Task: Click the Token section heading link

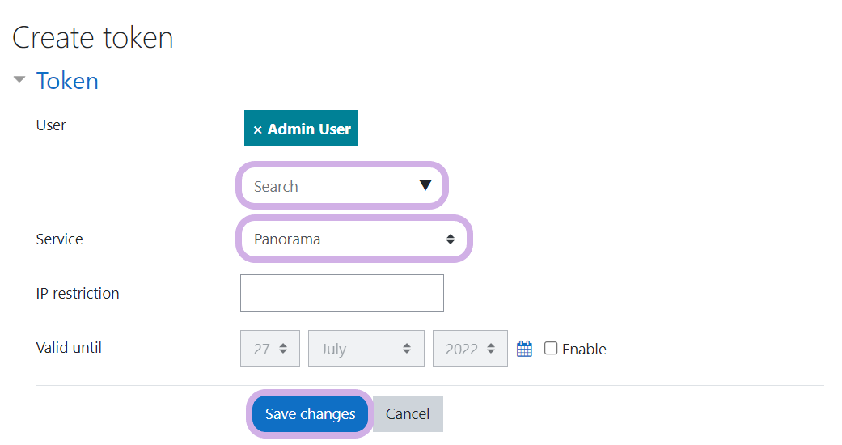Action: (67, 81)
